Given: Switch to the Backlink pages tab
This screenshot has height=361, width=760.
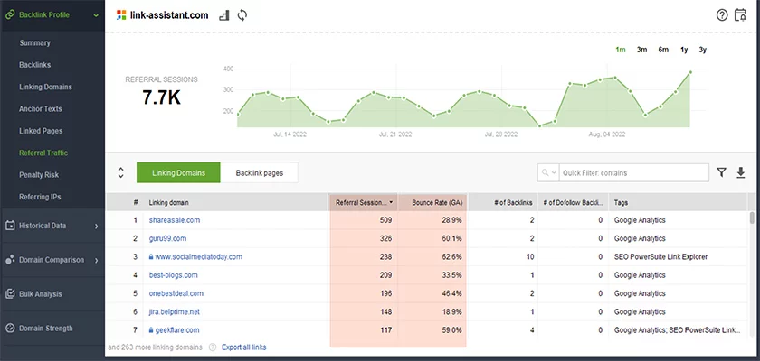Looking at the screenshot, I should [260, 172].
